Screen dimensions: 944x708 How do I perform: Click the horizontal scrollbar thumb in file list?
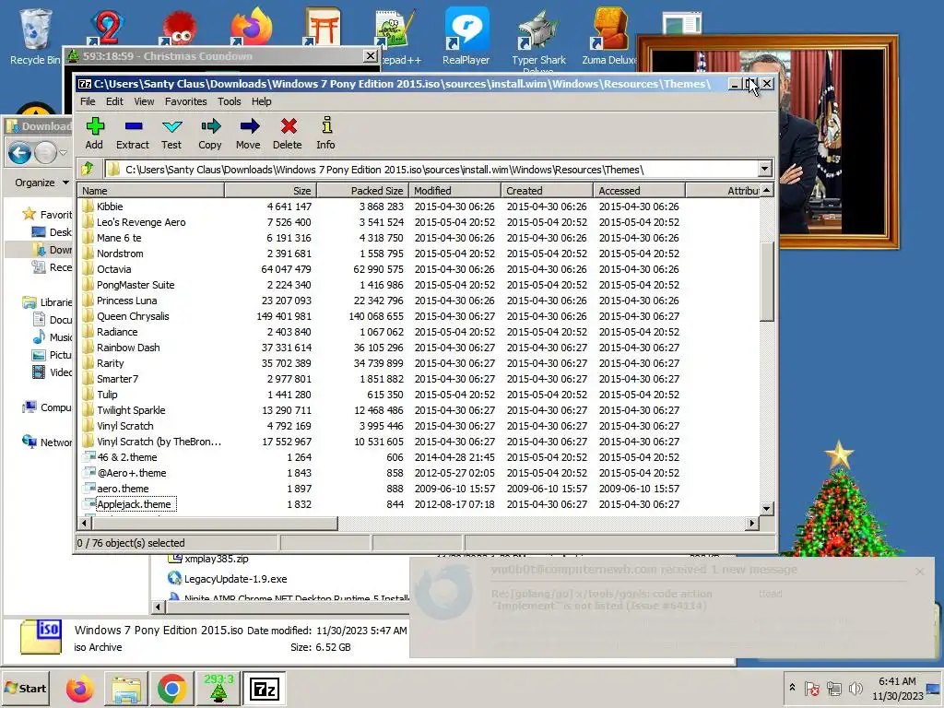pos(214,524)
